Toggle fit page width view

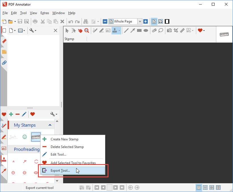(x=161, y=21)
